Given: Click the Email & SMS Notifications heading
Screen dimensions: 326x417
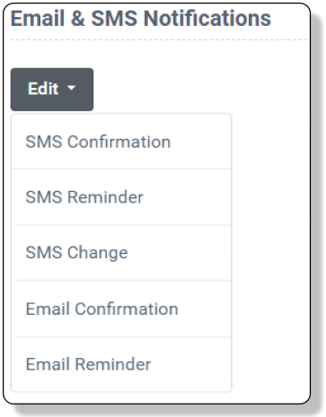Looking at the screenshot, I should coord(141,18).
